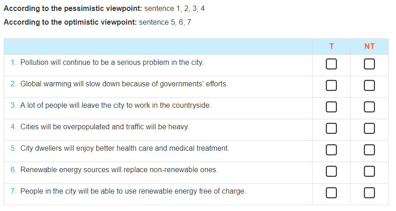Tick T for free renewable energy sentence 7
Viewport: 396px width, 211px height.
(331, 193)
